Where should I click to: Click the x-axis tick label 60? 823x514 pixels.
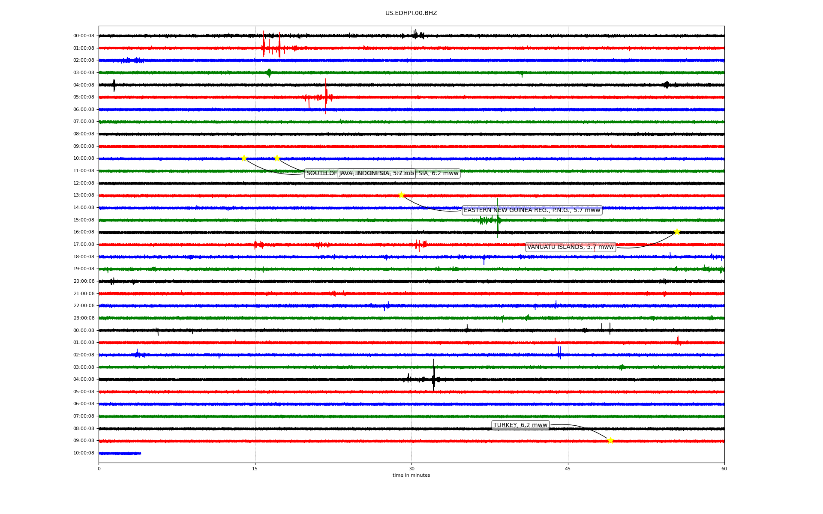(x=724, y=469)
